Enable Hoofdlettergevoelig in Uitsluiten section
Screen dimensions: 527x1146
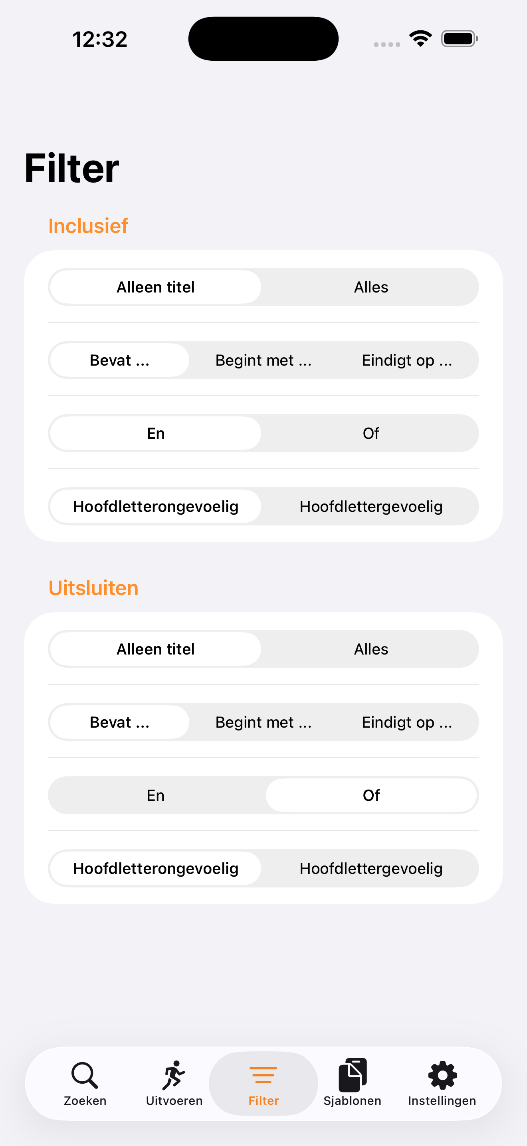pos(370,868)
